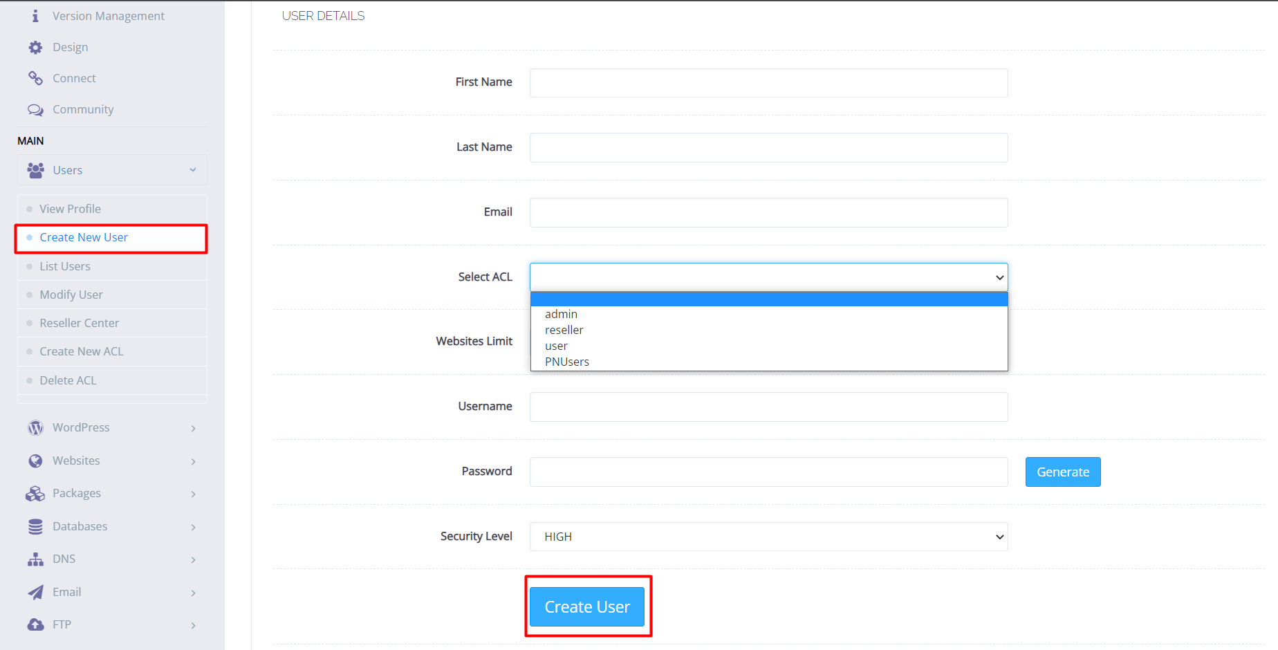Image resolution: width=1278 pixels, height=650 pixels.
Task: Choose reseller in the ACL dropdown
Action: [x=564, y=330]
